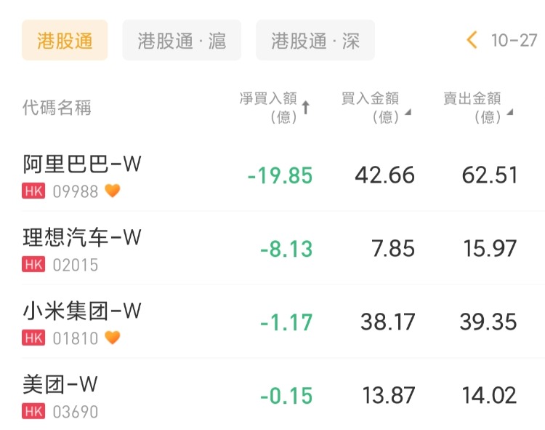
Task: Select sell amount 39.35
Action: pos(488,322)
